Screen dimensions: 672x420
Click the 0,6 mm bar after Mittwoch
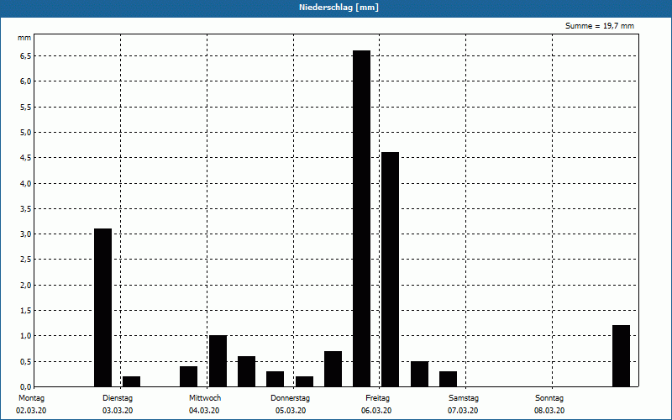coord(246,371)
